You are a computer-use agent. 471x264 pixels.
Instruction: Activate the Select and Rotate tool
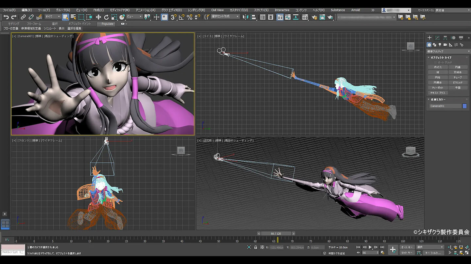point(106,17)
